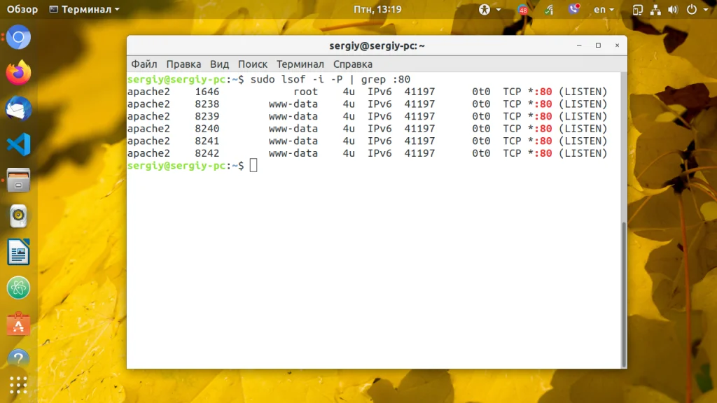Launch Firefox from the dock
Screen dimensions: 717x403
coord(18,73)
